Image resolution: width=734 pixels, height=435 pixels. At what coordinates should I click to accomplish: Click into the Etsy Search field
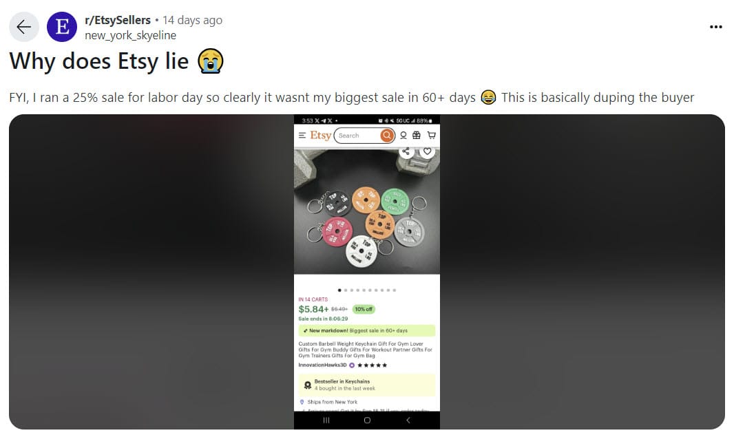click(x=359, y=136)
